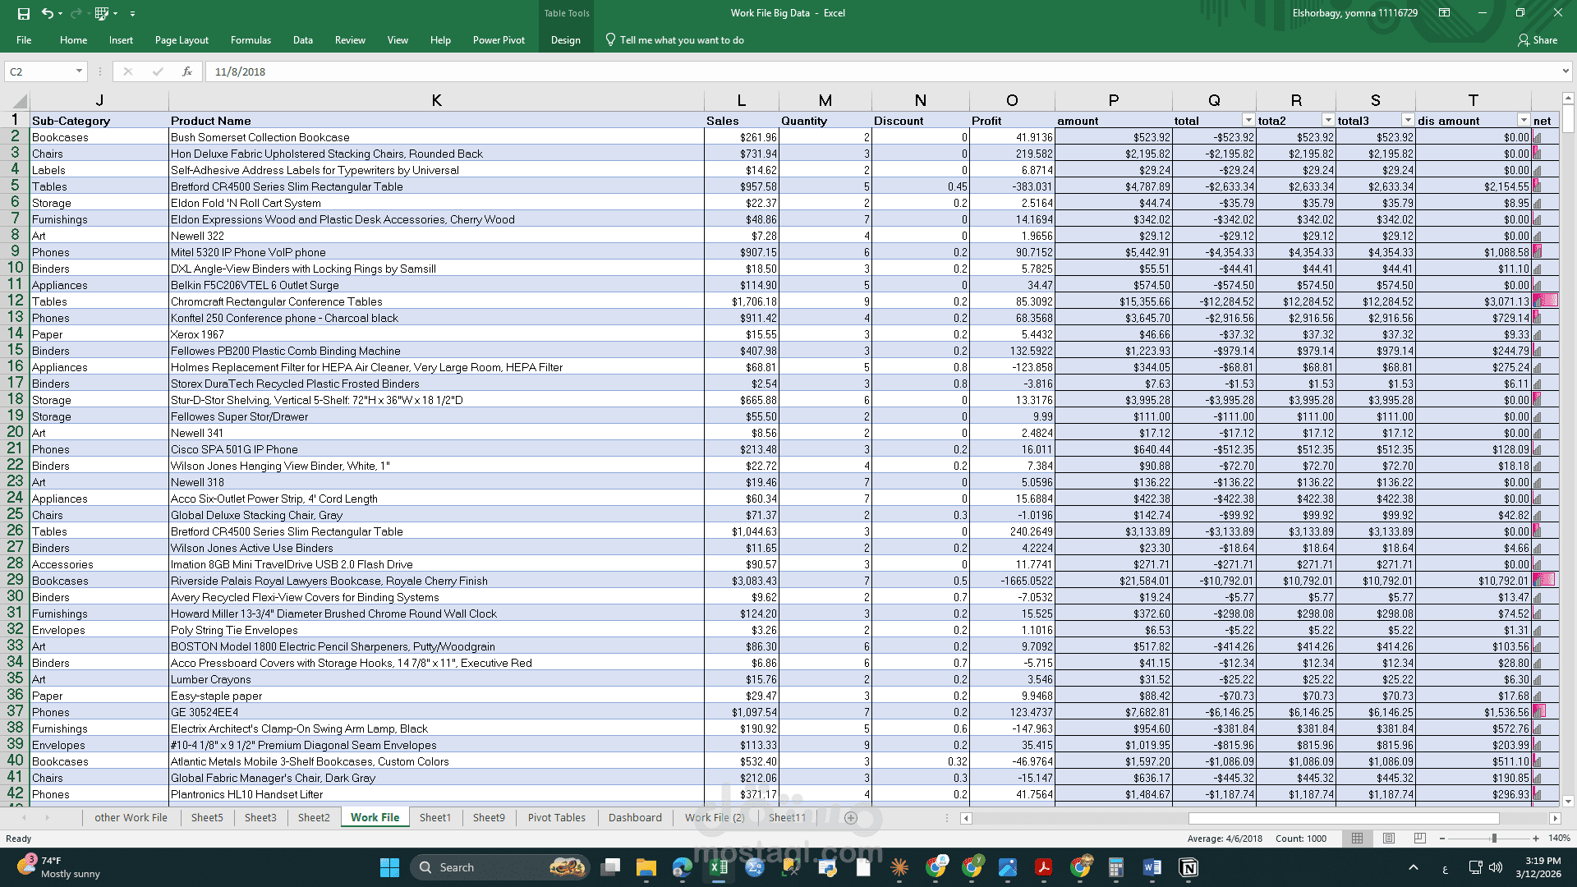The image size is (1577, 887).
Task: Open Adobe Acrobat from the taskbar
Action: [x=1043, y=867]
